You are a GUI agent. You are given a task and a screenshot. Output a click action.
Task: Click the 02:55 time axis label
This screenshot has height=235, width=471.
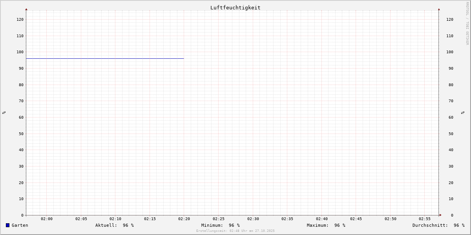point(425,219)
